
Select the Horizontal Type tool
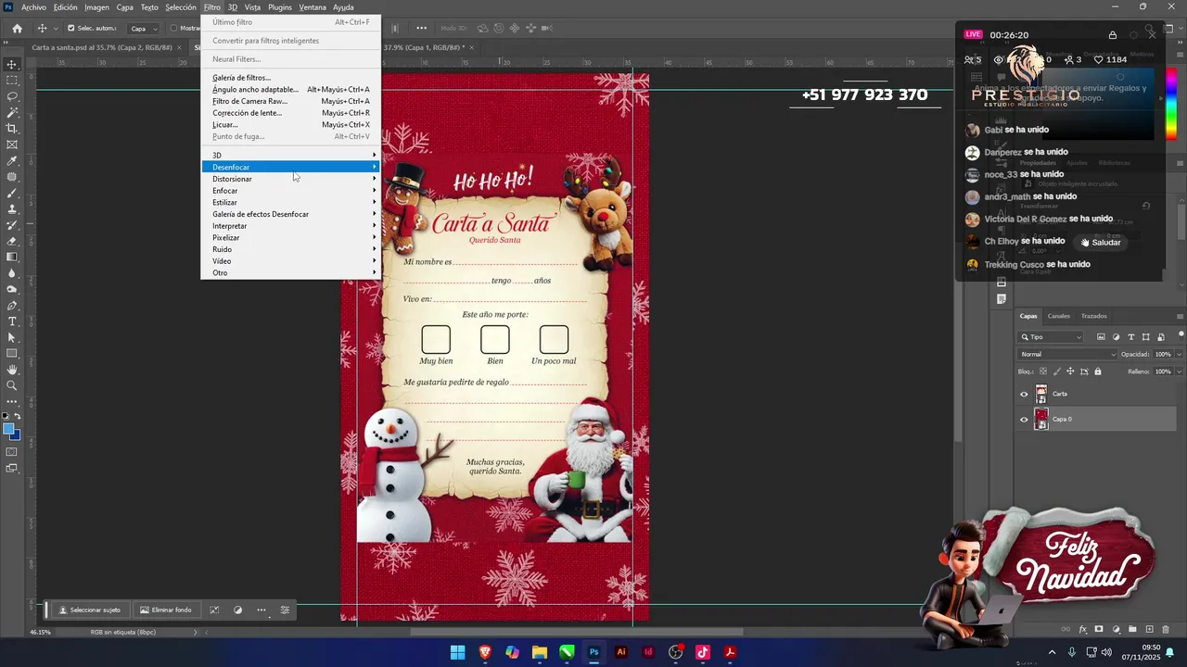point(12,321)
